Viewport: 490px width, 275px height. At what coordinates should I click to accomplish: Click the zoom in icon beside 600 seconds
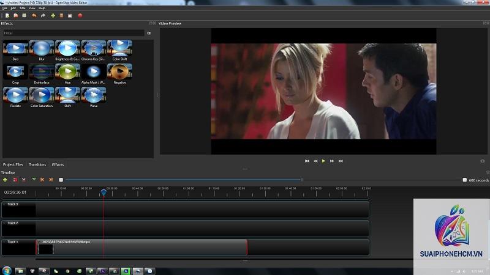point(465,180)
